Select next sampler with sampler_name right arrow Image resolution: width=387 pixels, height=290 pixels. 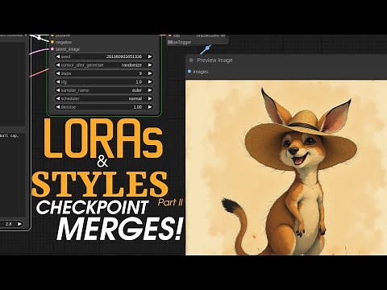click(150, 90)
